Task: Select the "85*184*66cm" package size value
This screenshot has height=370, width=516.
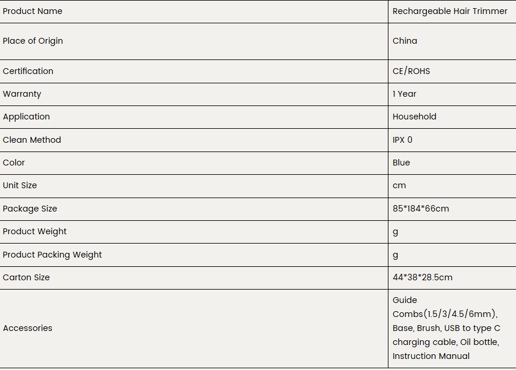Action: coord(420,209)
